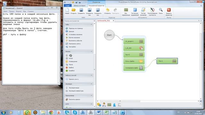Select the File path action block
Viewport: 205px width, 115px height.
point(134,61)
